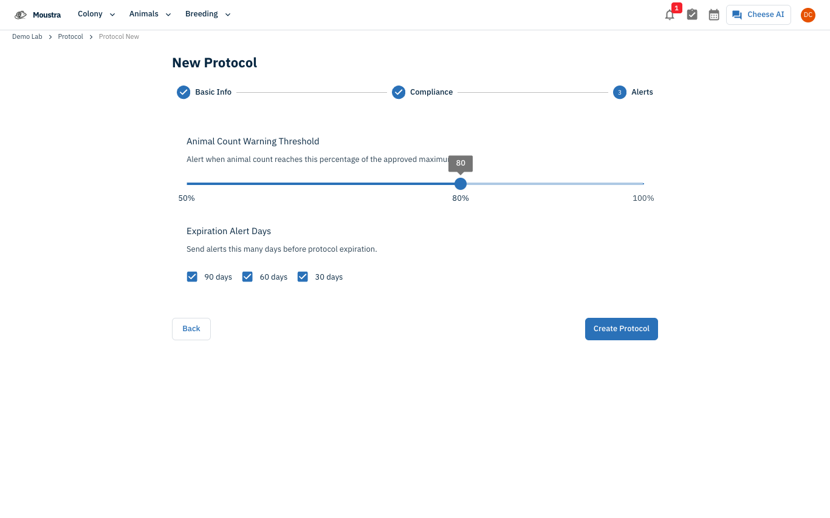Open the DC user avatar menu
830x518 pixels.
[x=808, y=15]
